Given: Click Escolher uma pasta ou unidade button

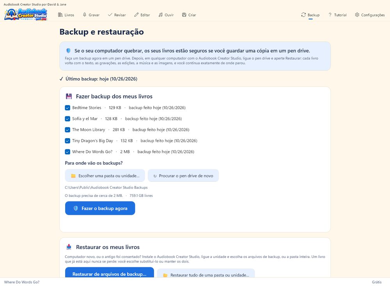Looking at the screenshot, I should click(x=105, y=176).
